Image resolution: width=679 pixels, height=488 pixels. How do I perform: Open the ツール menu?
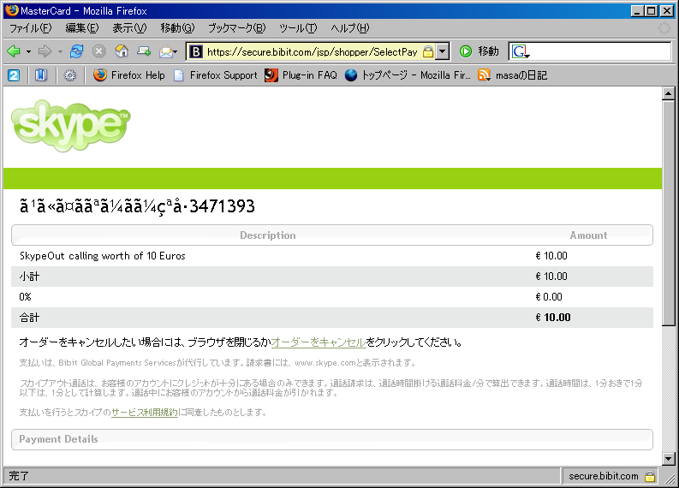(x=298, y=28)
